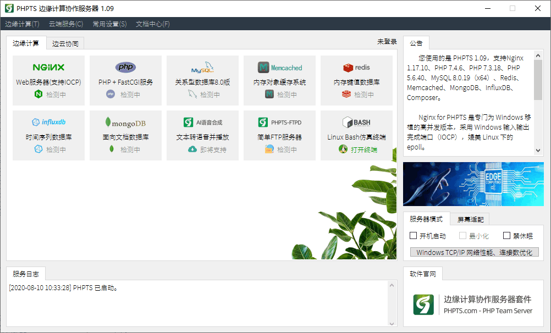
Task: Click the 未登录 login status text
Action: pos(387,41)
